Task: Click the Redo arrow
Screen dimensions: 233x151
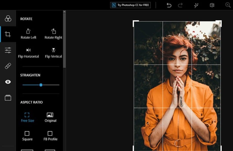Action: pyautogui.click(x=180, y=5)
